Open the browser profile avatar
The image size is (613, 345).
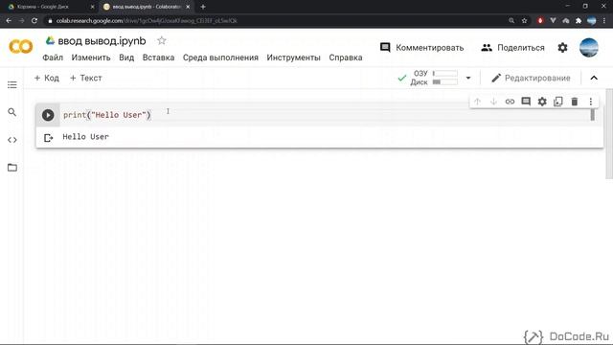592,21
